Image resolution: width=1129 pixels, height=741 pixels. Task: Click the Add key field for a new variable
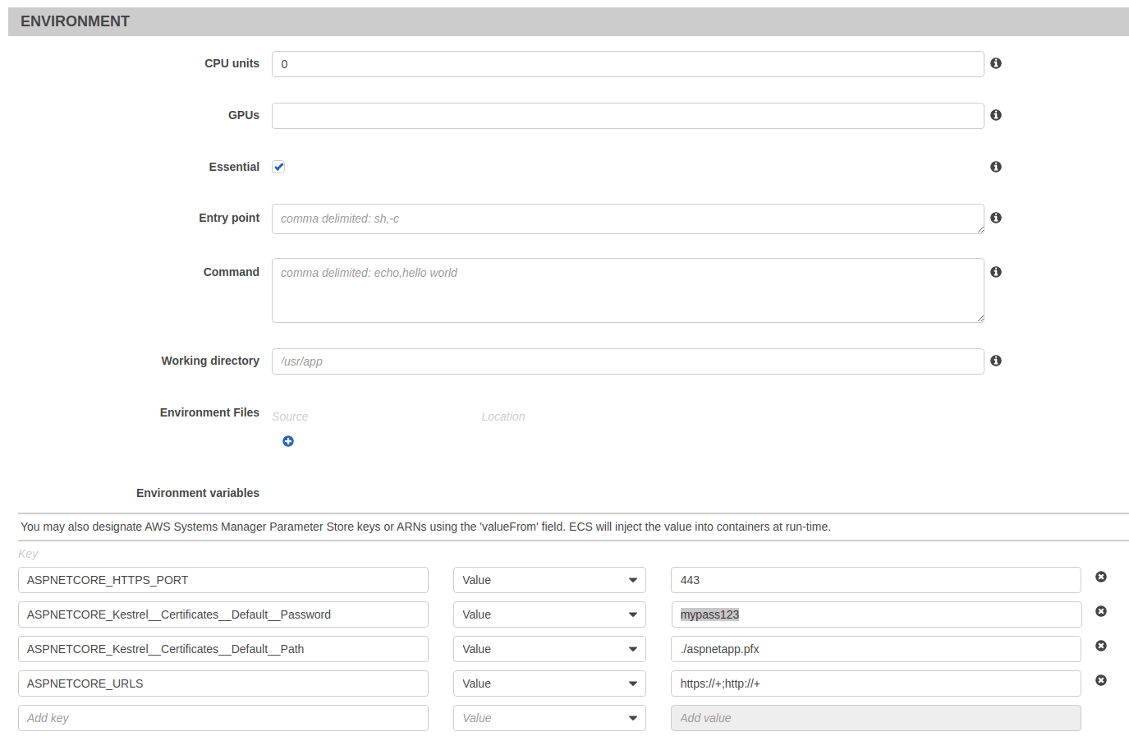click(223, 717)
